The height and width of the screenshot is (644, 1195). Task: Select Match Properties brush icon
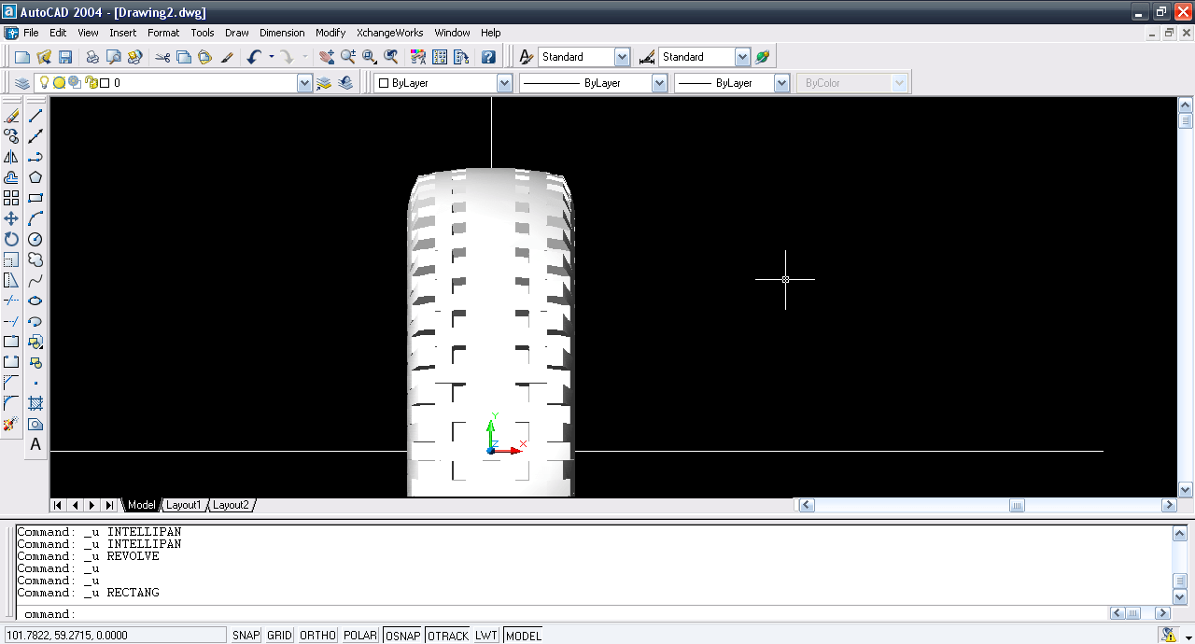point(227,57)
